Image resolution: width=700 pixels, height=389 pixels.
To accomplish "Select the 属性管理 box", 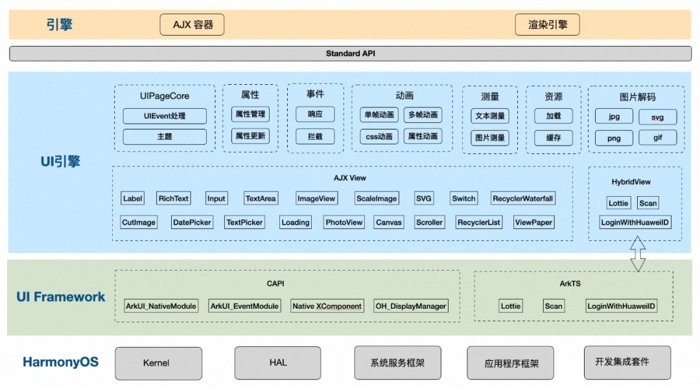I will point(250,115).
